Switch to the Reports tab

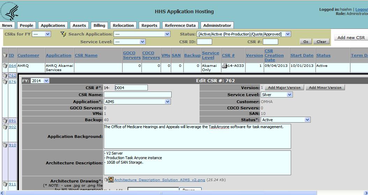pos(149,25)
